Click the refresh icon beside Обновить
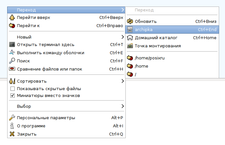Screen dimensions: 225x145 click(130, 22)
